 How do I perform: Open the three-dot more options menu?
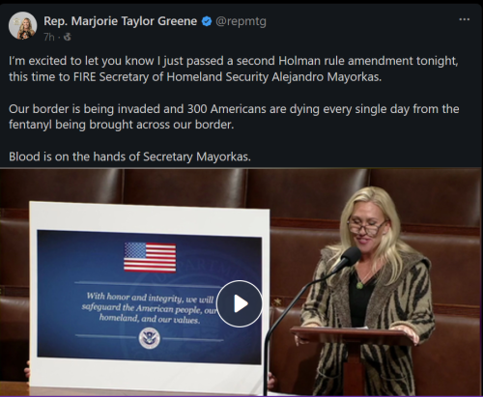(464, 19)
